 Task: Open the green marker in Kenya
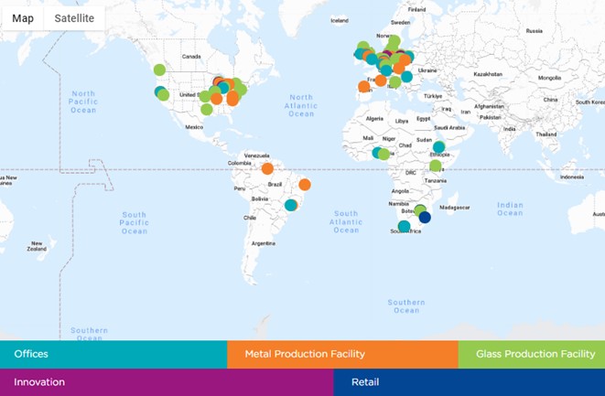[x=436, y=166]
